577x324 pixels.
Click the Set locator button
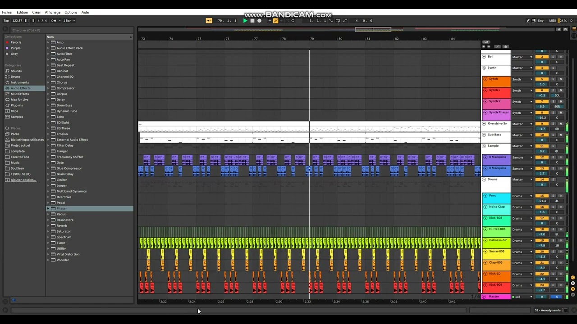click(x=485, y=42)
